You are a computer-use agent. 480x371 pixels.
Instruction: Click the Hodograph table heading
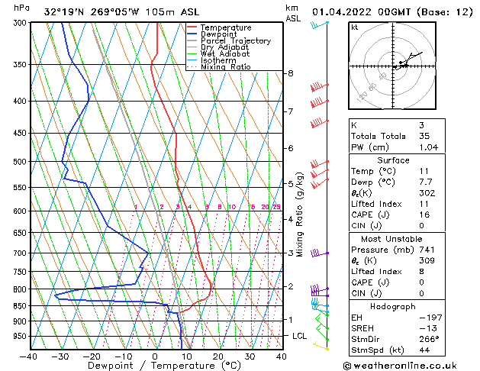(x=393, y=307)
